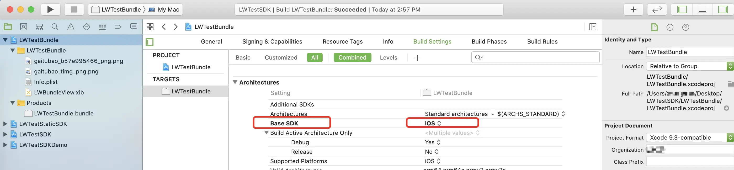The image size is (734, 170).
Task: Select LWBundleView.xib in navigator
Action: coord(59,92)
